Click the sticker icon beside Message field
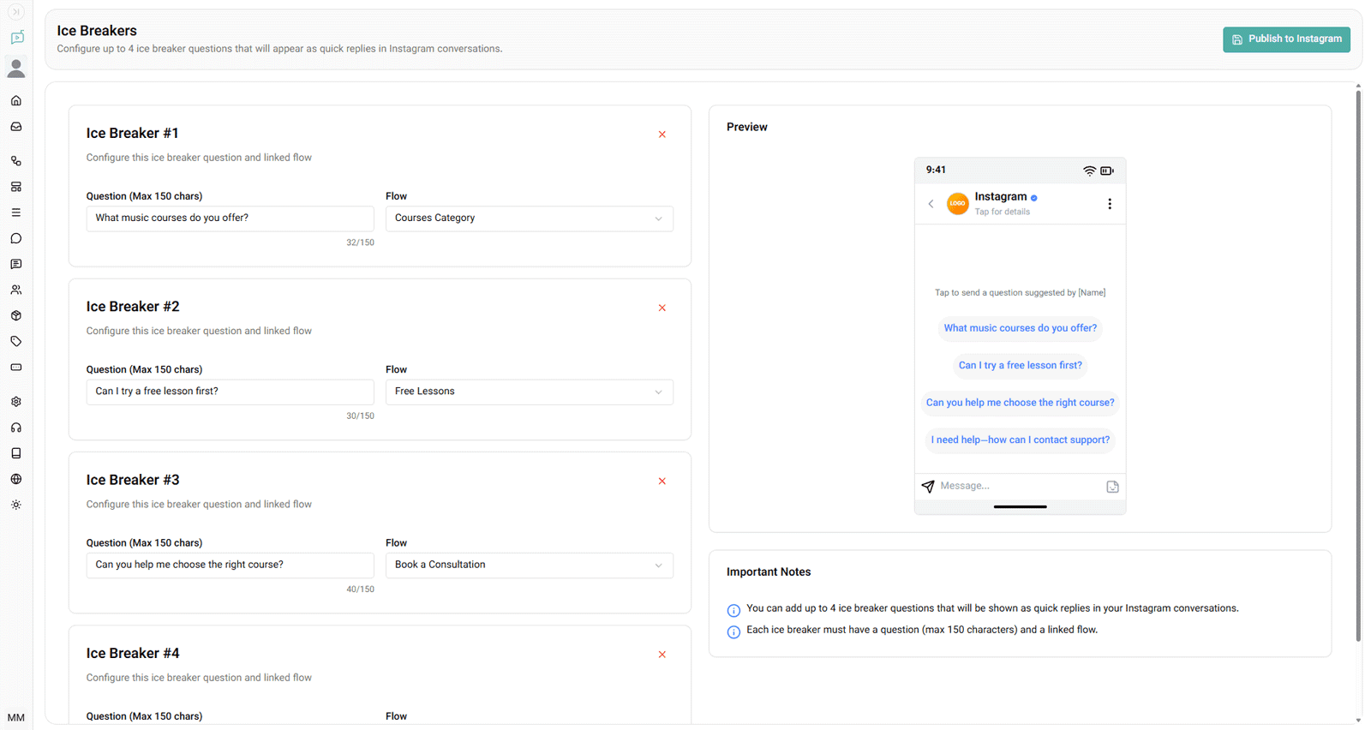Image resolution: width=1371 pixels, height=730 pixels. pos(1112,487)
